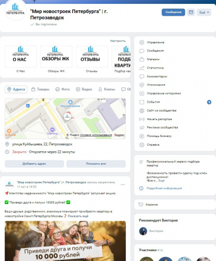Click the post date 11 окт в 16:55
Screen dimensions: 216x261
(x=27, y=187)
